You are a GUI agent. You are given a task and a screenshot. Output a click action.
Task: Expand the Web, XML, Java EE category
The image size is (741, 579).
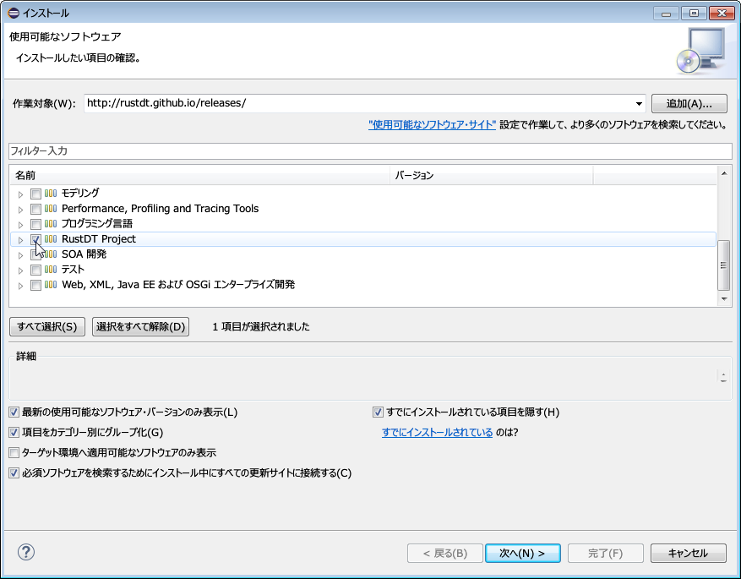20,286
